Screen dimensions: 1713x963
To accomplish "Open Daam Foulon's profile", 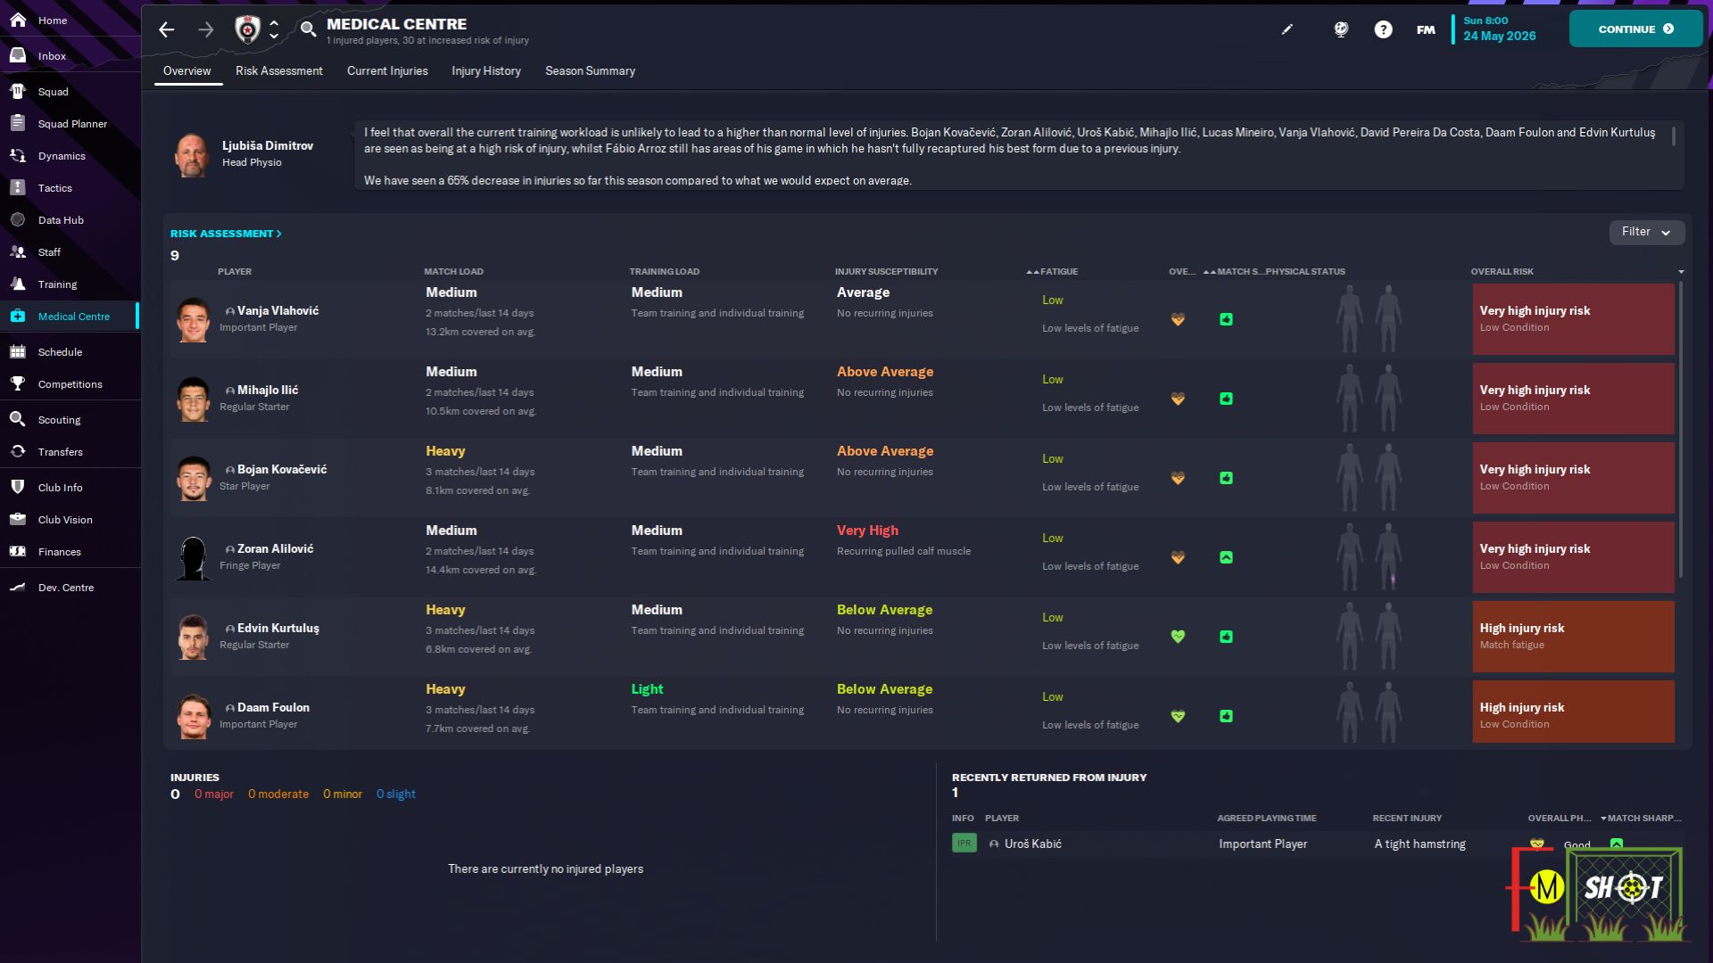I will click(273, 707).
